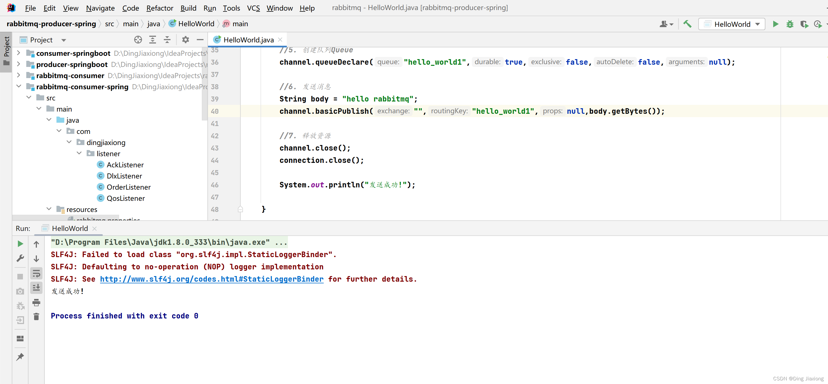Close the HelloWorld Run tab
Screen dimensions: 828x384
pyautogui.click(x=94, y=229)
